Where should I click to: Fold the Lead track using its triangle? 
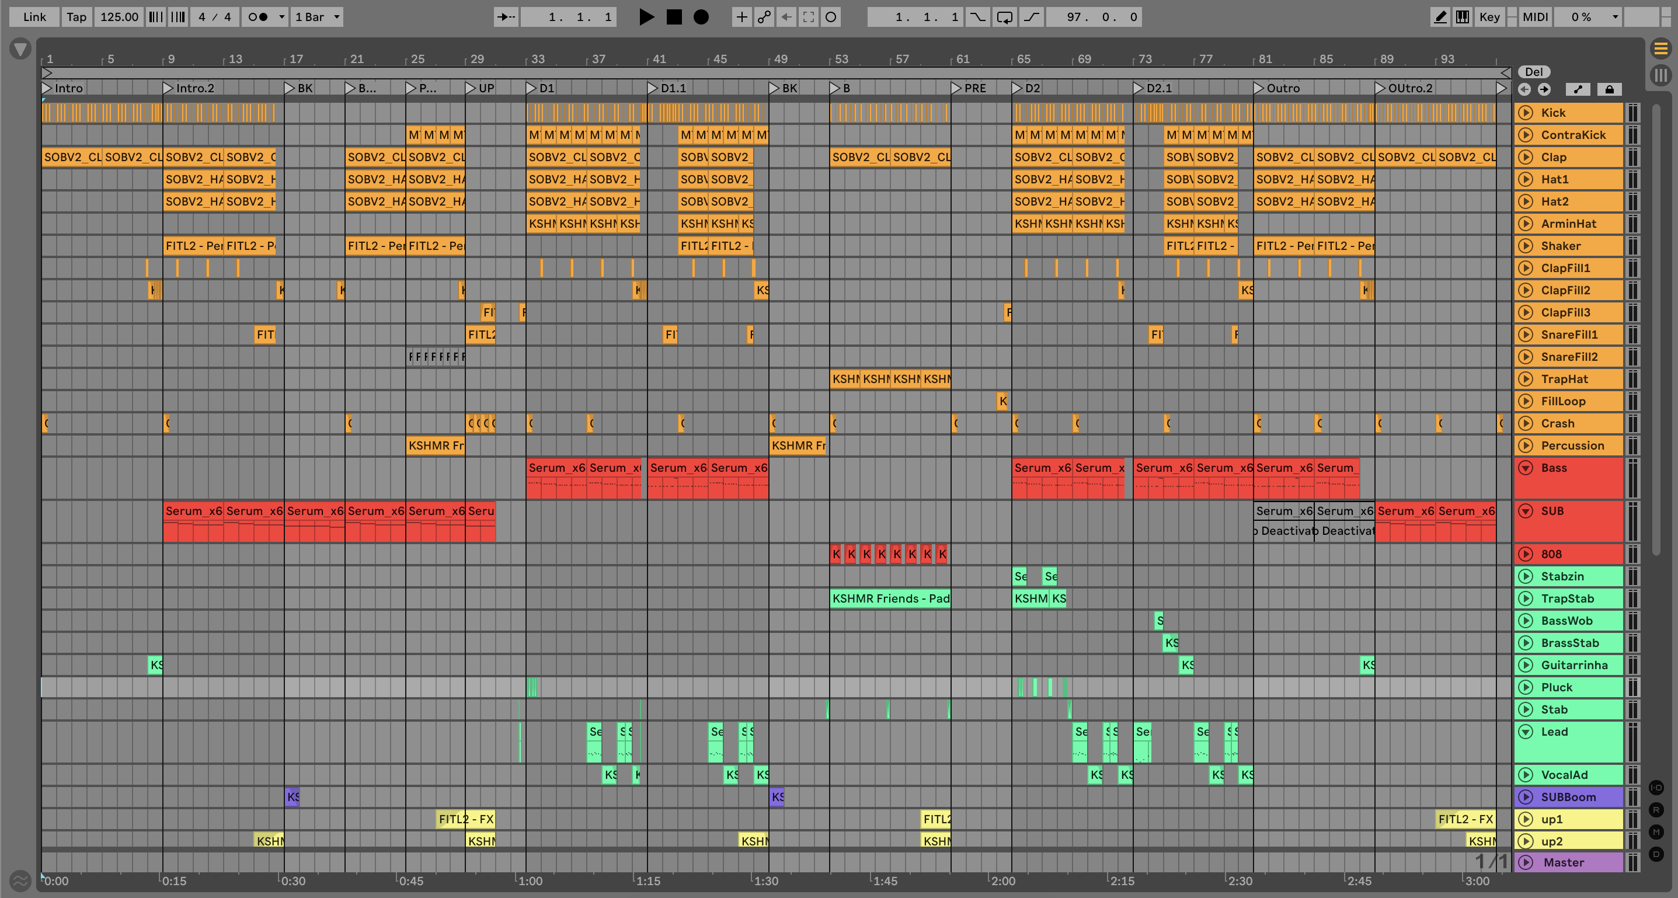point(1526,731)
